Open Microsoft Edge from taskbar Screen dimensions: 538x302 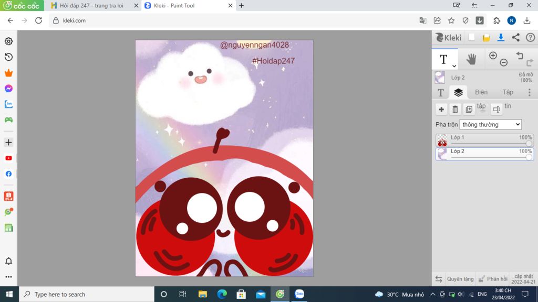(222, 294)
